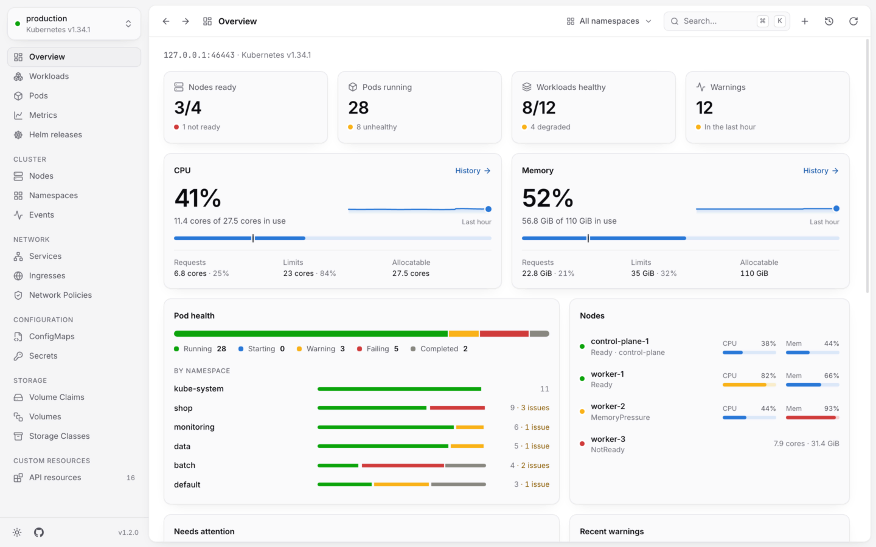Open the Nodes page from sidebar

pos(74,176)
